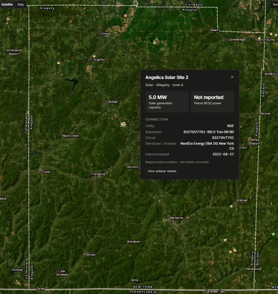
Task: Select the orange circle marker above Fillmore
Action: tap(125, 16)
